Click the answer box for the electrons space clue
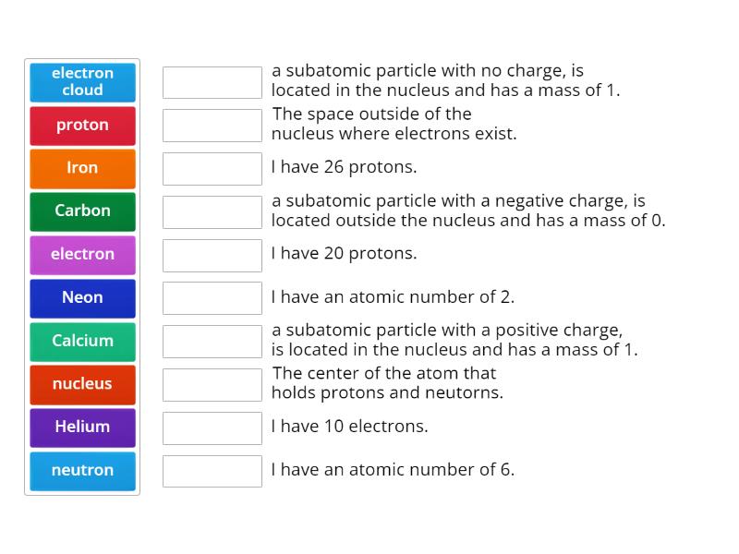 click(212, 125)
